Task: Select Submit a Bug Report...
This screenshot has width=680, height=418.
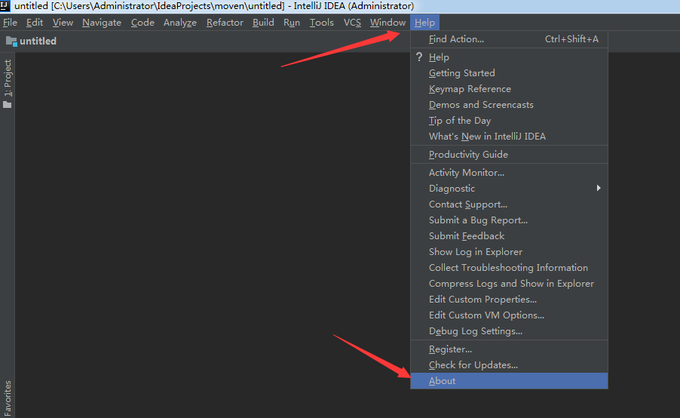Action: click(509, 220)
